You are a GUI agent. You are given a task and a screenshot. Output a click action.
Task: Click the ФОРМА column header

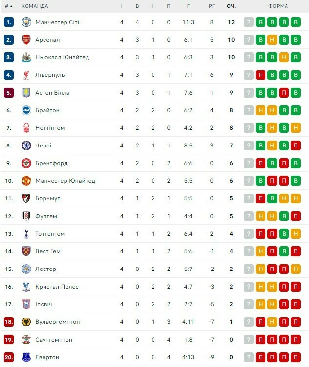278,6
